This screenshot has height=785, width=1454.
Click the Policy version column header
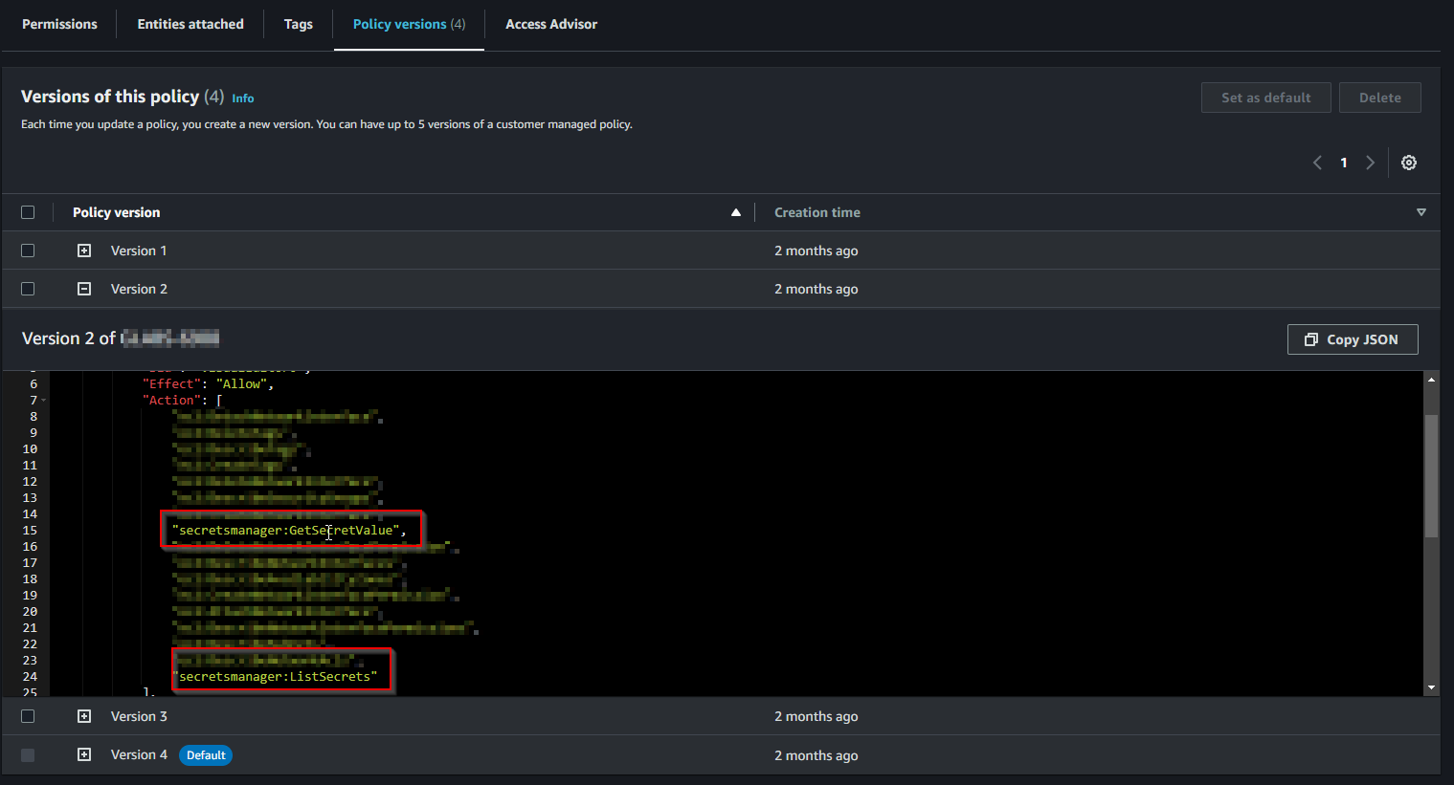[117, 212]
